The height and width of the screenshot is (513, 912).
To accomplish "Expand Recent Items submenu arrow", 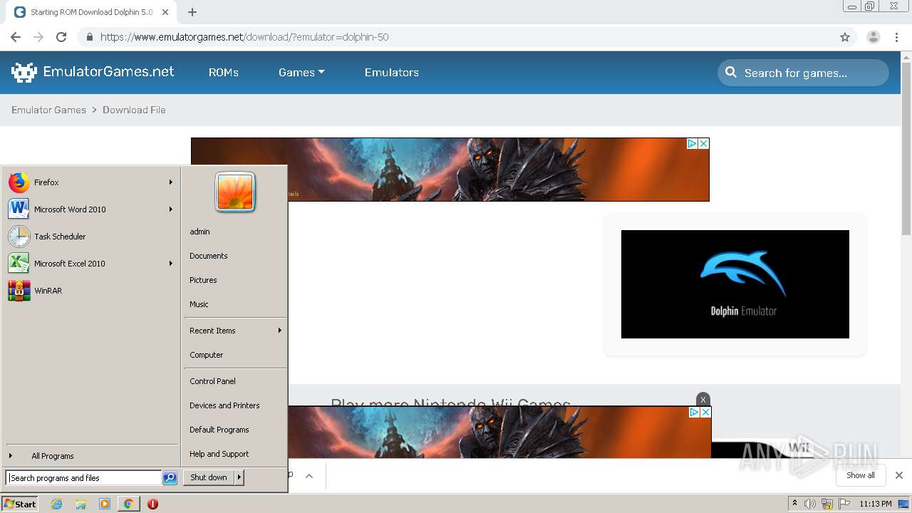I will 280,331.
